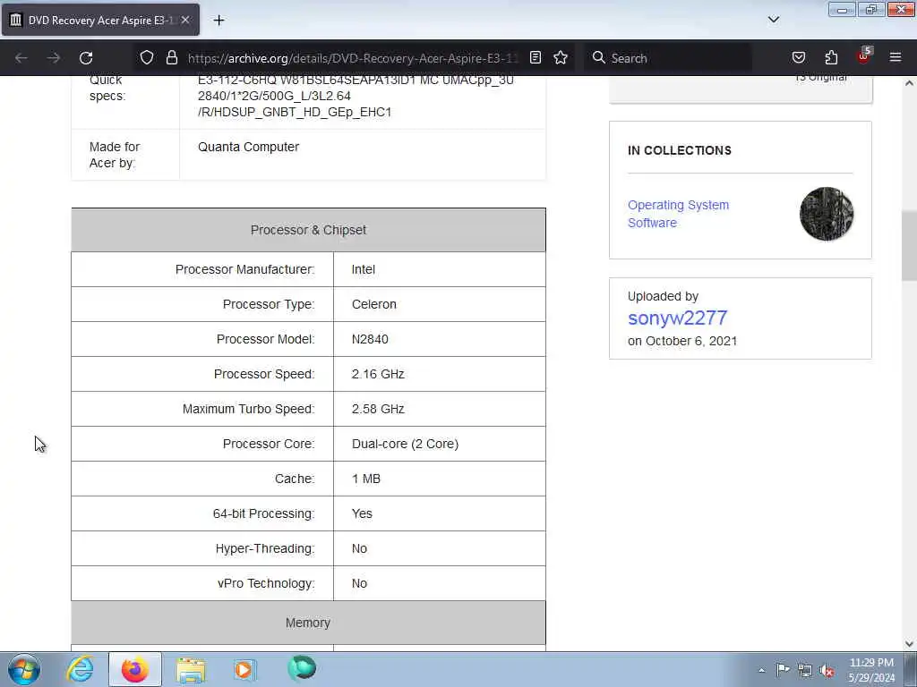Click the 1 MB cache value
The image size is (917, 687).
(366, 479)
